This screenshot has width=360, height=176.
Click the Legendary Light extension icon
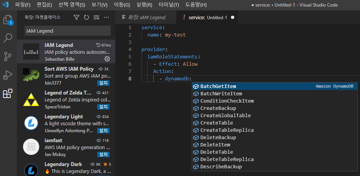coord(31,123)
